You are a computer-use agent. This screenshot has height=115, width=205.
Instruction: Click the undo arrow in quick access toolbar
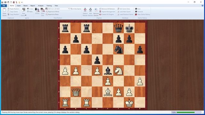[x=8, y=2]
